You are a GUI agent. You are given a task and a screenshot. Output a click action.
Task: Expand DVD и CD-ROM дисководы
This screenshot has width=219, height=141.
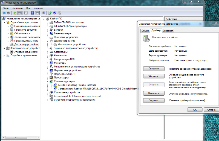point(48,22)
